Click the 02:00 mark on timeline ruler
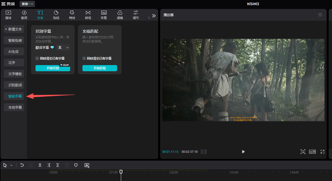Viewport: 332px width, 181px height. [x=174, y=172]
